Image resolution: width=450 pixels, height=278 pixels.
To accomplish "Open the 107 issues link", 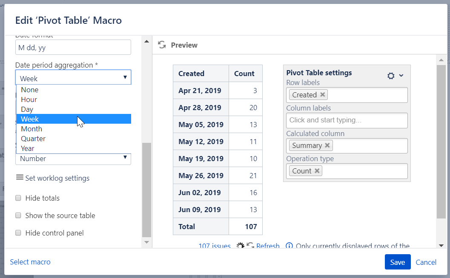I will pyautogui.click(x=215, y=246).
